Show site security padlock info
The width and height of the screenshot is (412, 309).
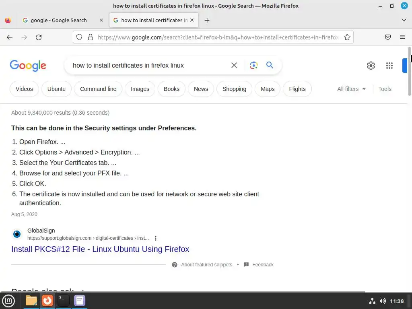coord(91,37)
